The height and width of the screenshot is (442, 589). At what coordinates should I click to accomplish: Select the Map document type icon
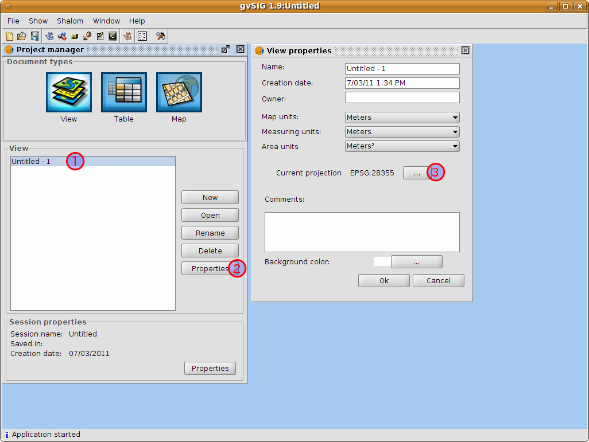pyautogui.click(x=179, y=92)
